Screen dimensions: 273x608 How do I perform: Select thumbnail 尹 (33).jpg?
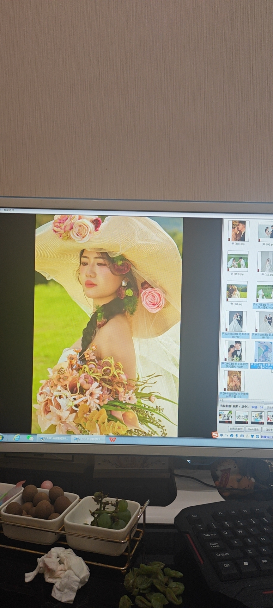click(236, 321)
